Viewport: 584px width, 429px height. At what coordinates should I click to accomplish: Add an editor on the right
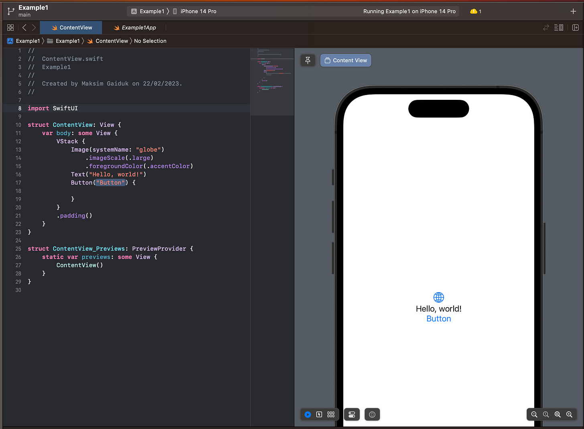click(x=576, y=28)
